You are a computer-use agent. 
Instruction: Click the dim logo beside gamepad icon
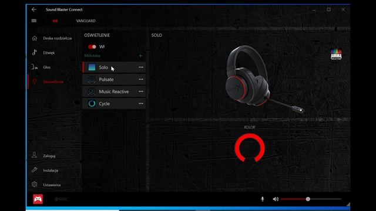click(61, 199)
